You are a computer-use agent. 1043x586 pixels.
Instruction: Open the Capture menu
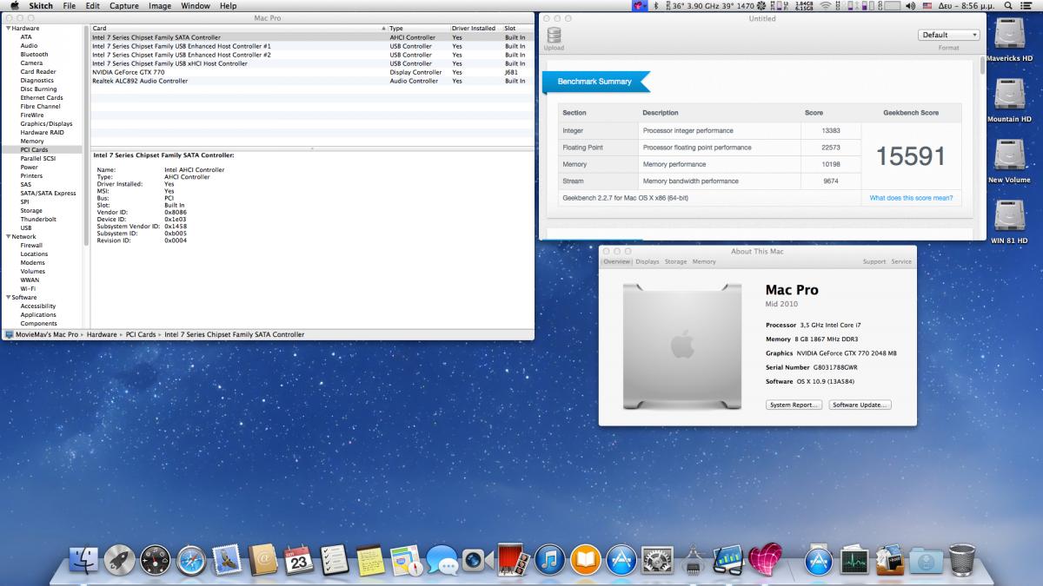coord(124,6)
